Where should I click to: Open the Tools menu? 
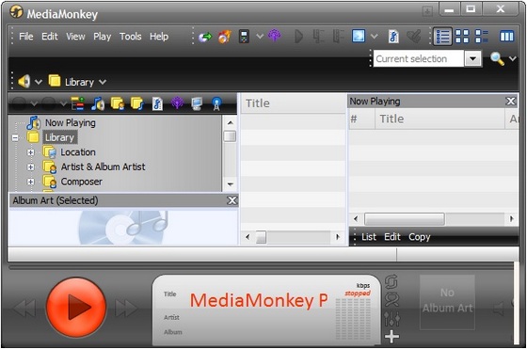(131, 37)
